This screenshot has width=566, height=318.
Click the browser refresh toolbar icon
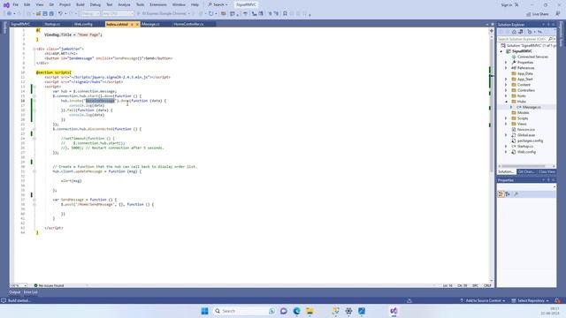(x=210, y=14)
